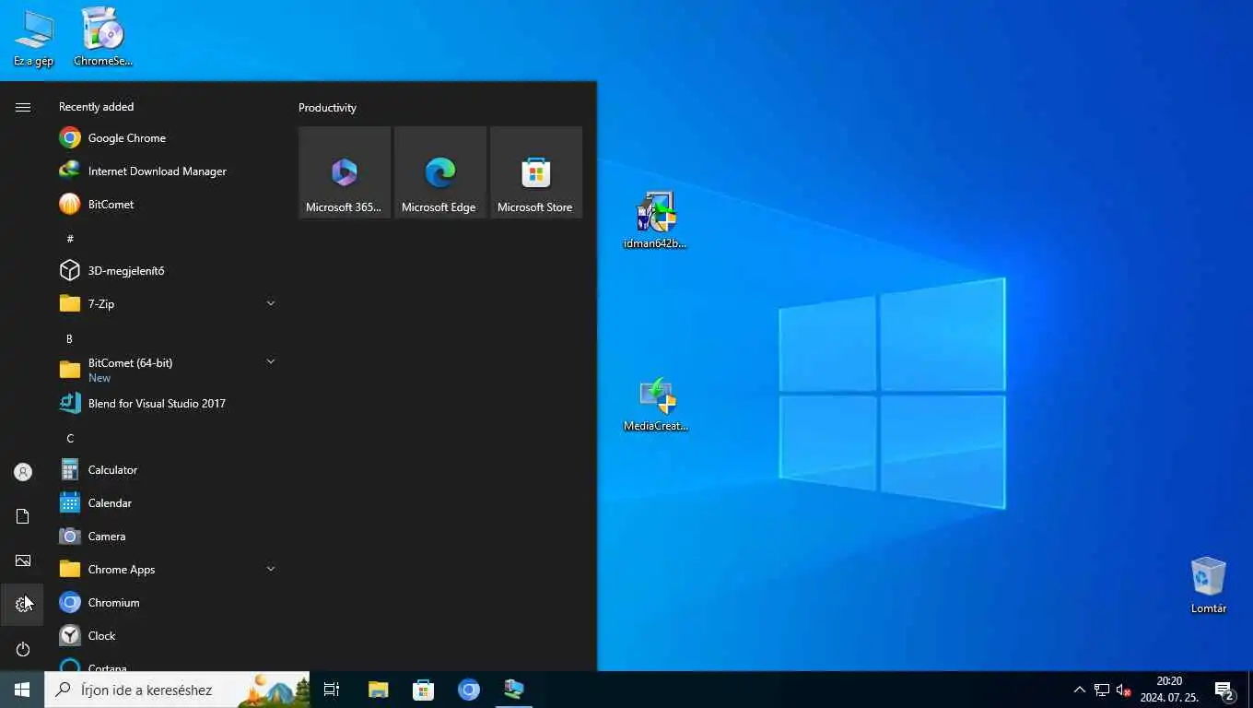Open the notification center

click(x=1224, y=690)
